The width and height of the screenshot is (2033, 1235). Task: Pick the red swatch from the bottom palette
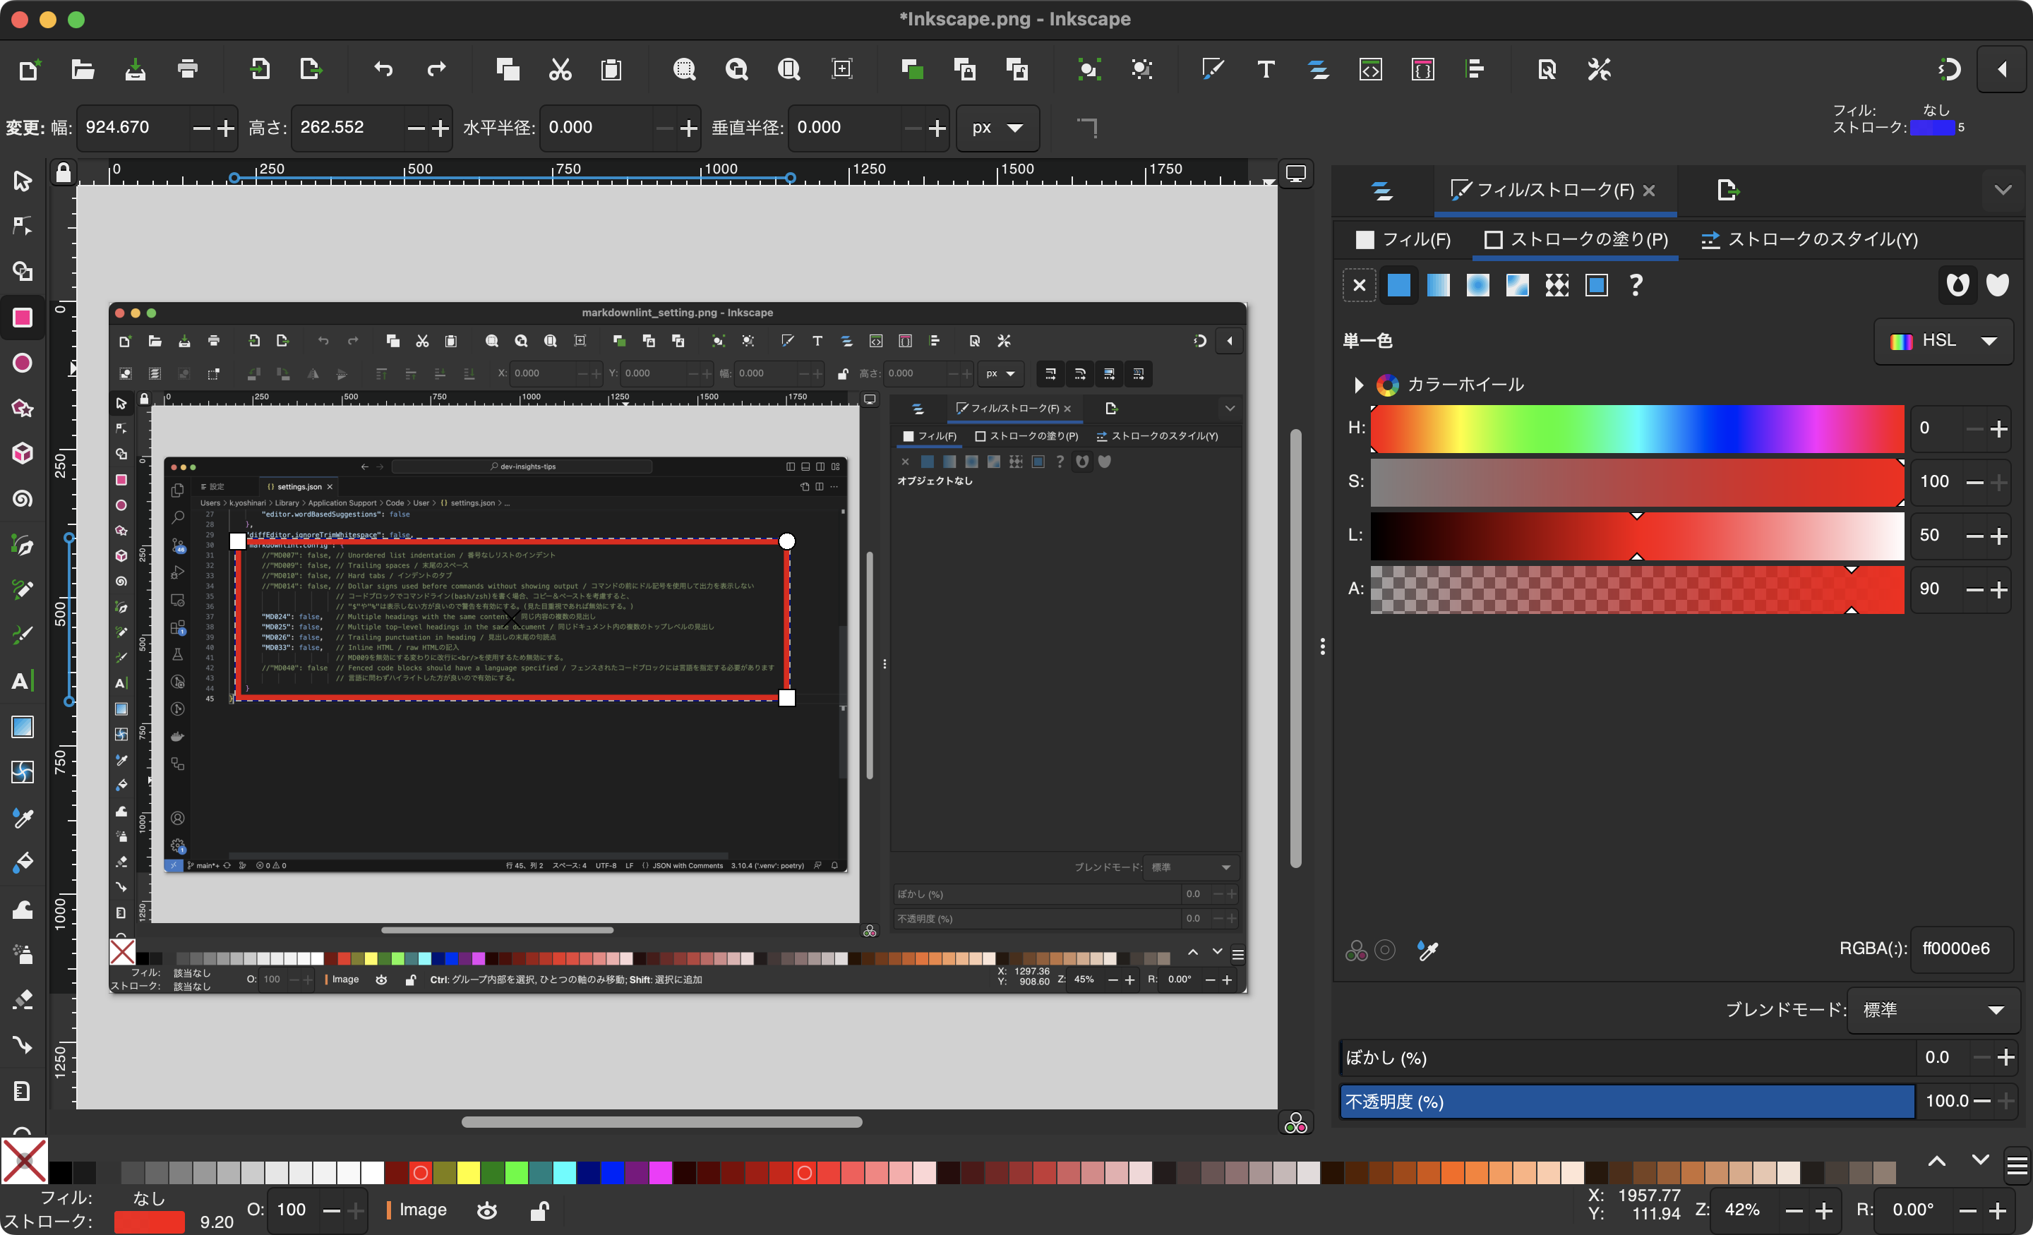click(x=420, y=1172)
